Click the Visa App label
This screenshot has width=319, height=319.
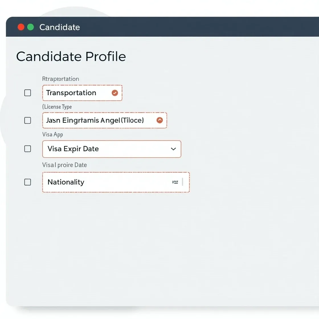click(x=52, y=134)
